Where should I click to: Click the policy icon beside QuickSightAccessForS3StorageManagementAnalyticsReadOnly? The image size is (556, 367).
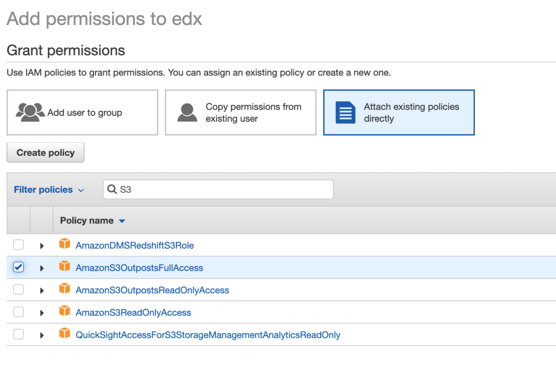(x=65, y=333)
